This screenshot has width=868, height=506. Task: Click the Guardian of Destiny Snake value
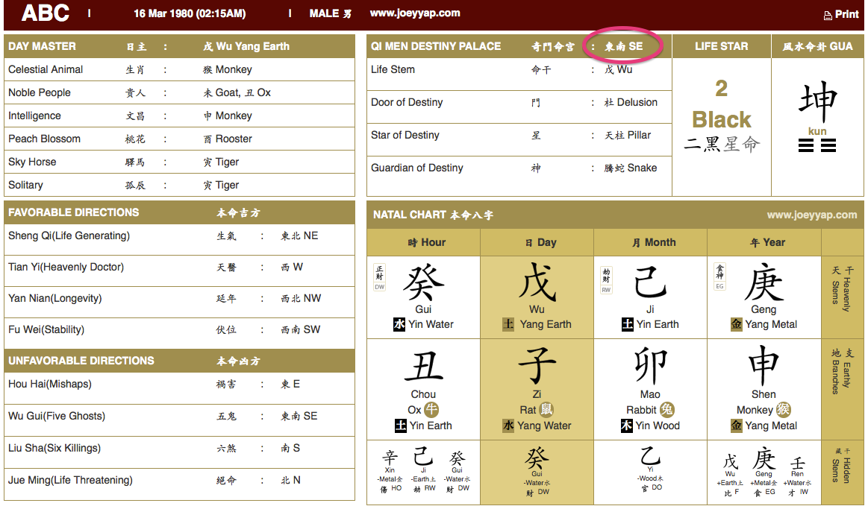(631, 168)
